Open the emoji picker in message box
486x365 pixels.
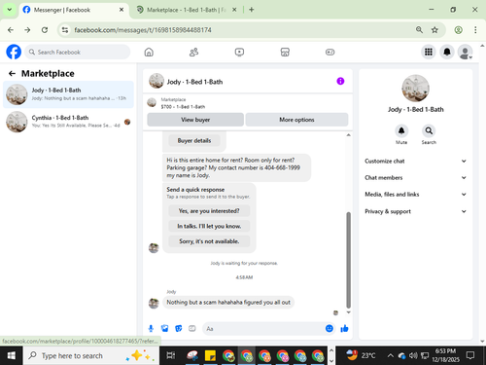330,329
